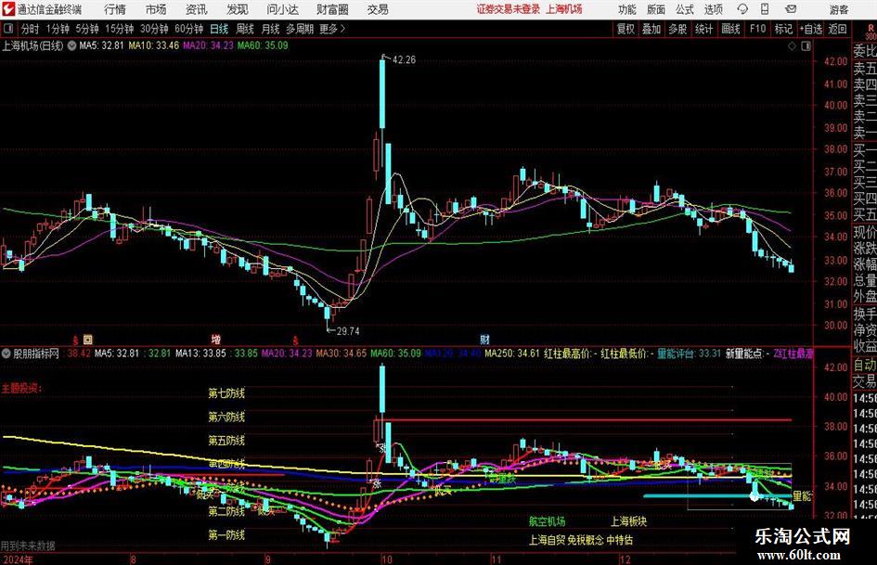The image size is (877, 565).
Task: Switch to the 日线 period tab
Action: tap(219, 29)
